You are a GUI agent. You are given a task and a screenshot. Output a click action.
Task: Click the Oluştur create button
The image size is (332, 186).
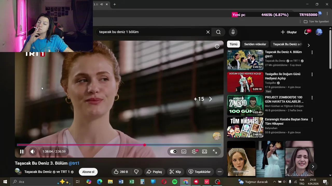(x=289, y=32)
